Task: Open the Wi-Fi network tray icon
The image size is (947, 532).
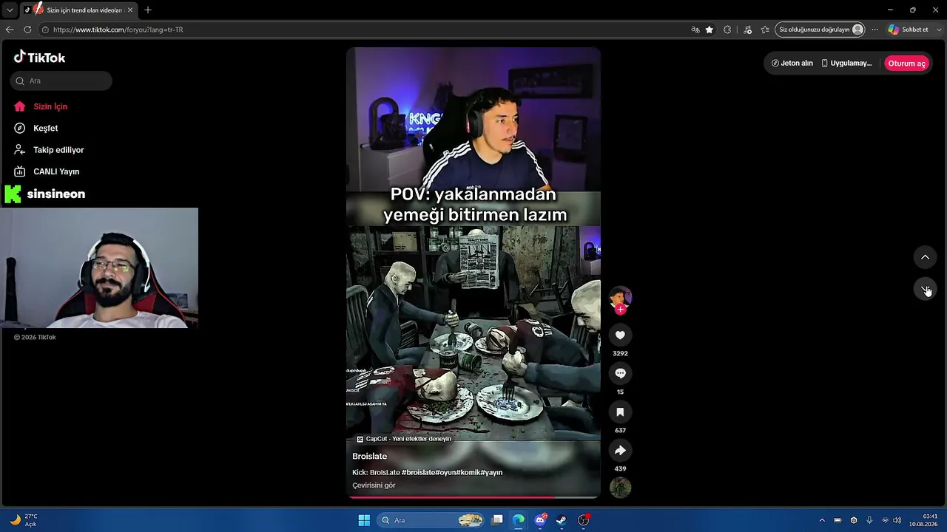Action: 886,520
